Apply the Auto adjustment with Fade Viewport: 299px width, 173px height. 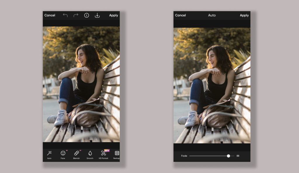tap(244, 15)
